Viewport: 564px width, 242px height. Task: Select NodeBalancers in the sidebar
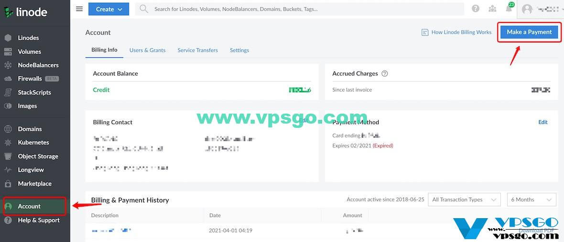pos(38,65)
